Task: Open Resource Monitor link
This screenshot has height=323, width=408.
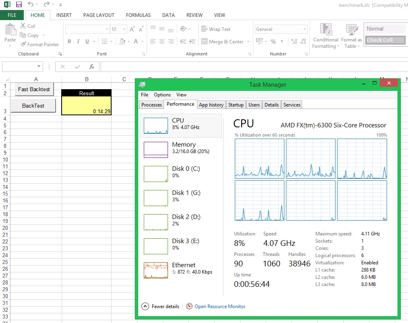Action: coord(220,307)
